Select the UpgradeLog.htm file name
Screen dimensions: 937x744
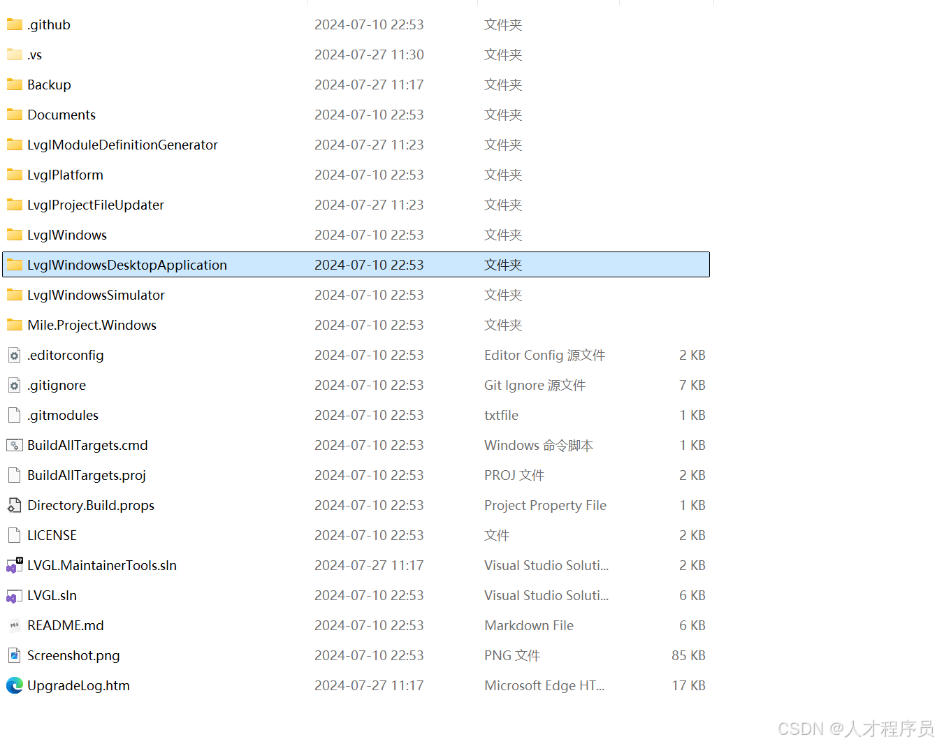coord(79,685)
